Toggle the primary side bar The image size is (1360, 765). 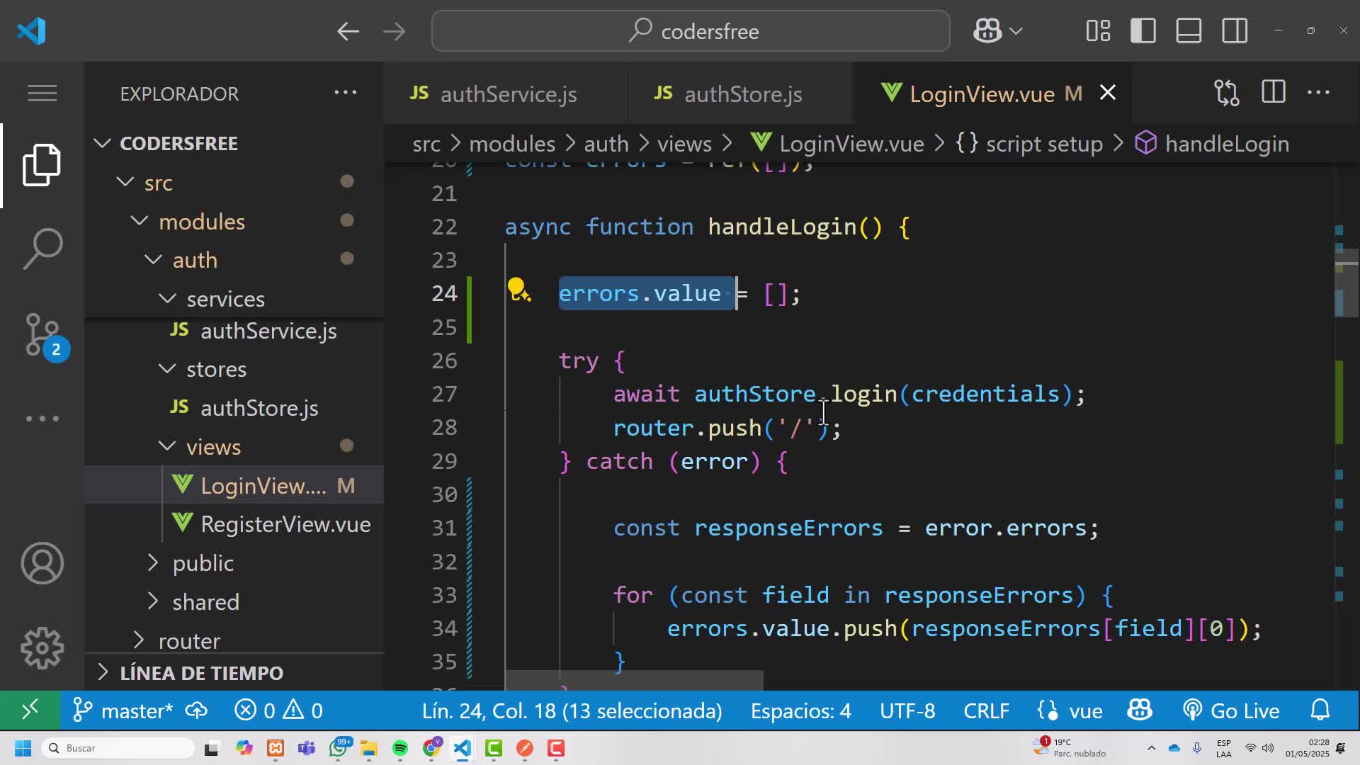[x=1143, y=31]
